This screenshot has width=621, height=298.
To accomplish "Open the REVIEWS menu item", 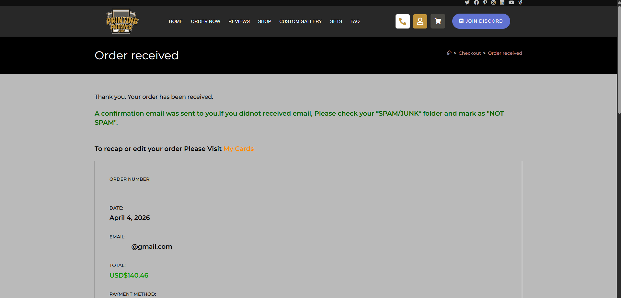I will coord(239,21).
